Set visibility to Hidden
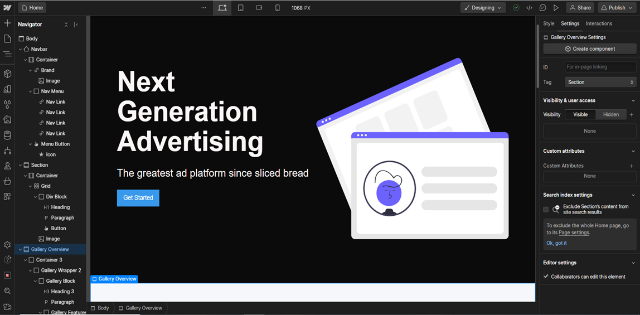Viewport: 640px width, 315px height. (610, 114)
